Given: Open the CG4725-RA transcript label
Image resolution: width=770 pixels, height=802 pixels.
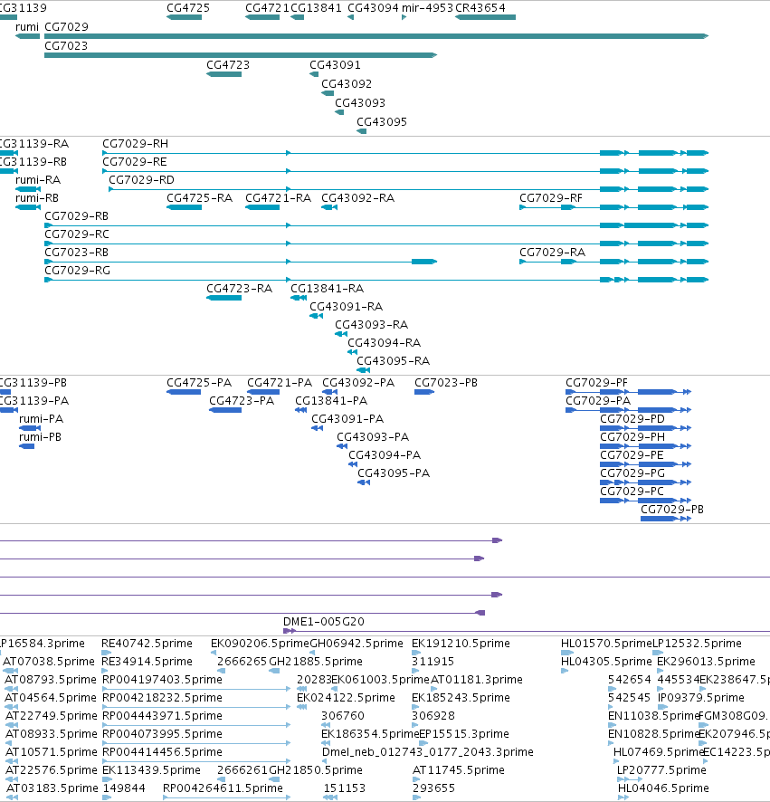Looking at the screenshot, I should click(199, 198).
